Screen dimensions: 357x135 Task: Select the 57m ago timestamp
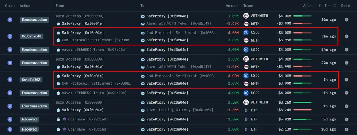point(329,63)
